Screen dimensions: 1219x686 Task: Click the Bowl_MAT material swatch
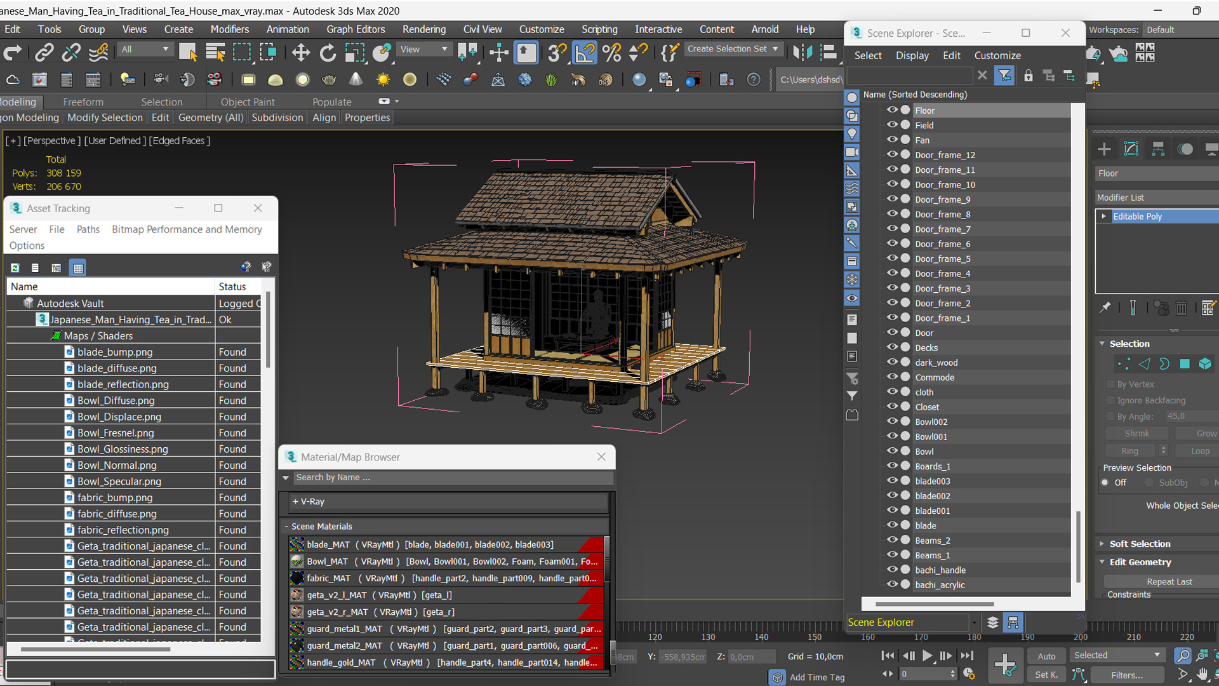click(296, 562)
